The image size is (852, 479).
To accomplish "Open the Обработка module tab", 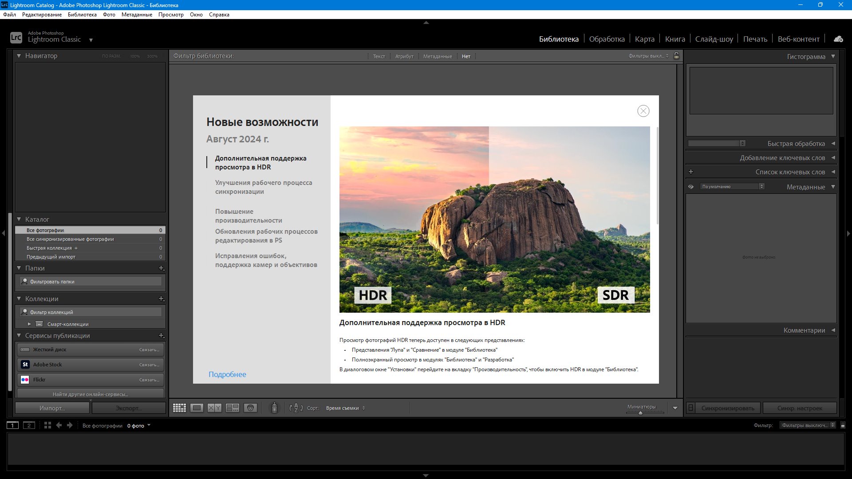I will click(x=607, y=39).
